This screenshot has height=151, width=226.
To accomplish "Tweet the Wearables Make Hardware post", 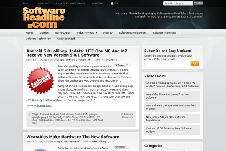I will coord(120,147).
